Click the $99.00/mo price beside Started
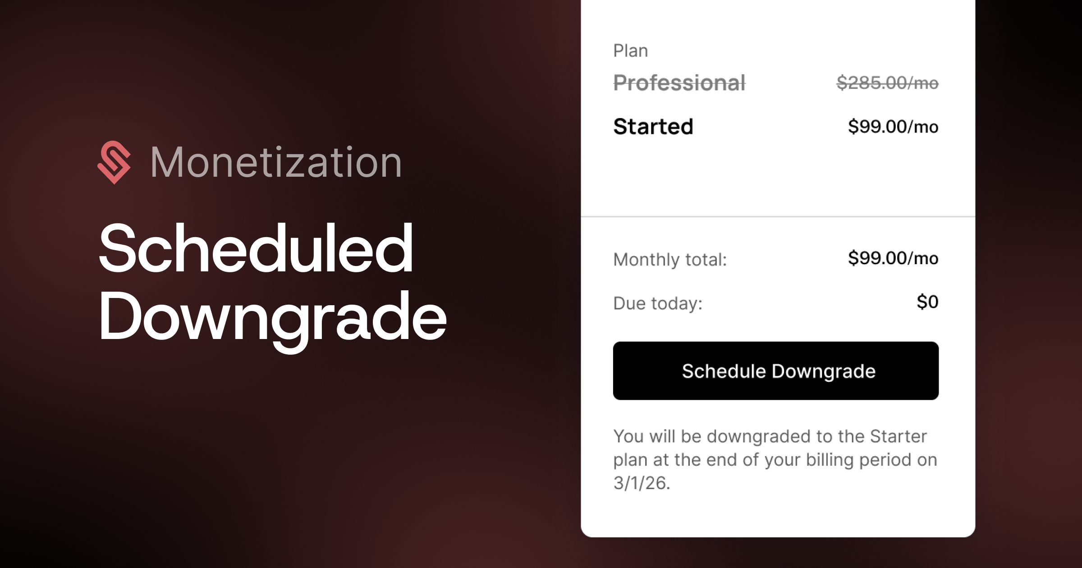This screenshot has height=568, width=1082. [893, 127]
